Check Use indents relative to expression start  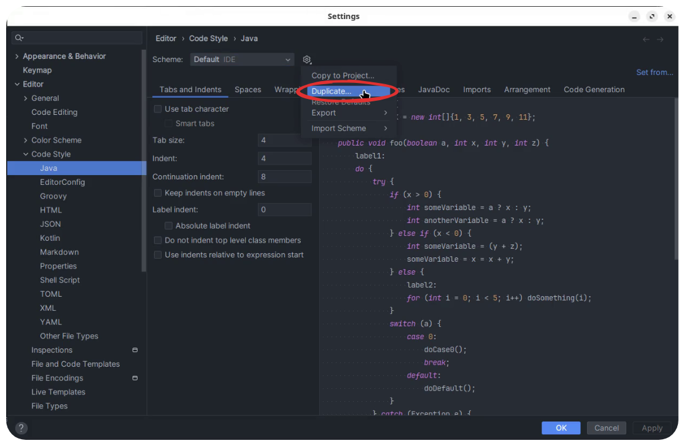(158, 255)
